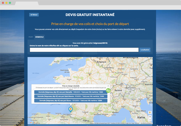Click the Belgique label on map
The height and width of the screenshot is (126, 181).
coord(101,62)
